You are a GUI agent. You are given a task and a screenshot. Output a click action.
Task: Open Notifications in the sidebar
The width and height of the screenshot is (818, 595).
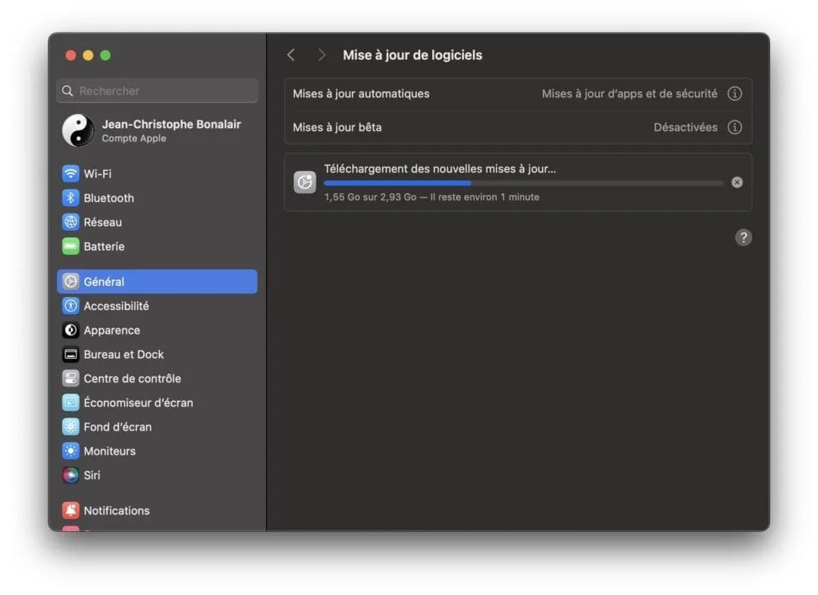116,510
